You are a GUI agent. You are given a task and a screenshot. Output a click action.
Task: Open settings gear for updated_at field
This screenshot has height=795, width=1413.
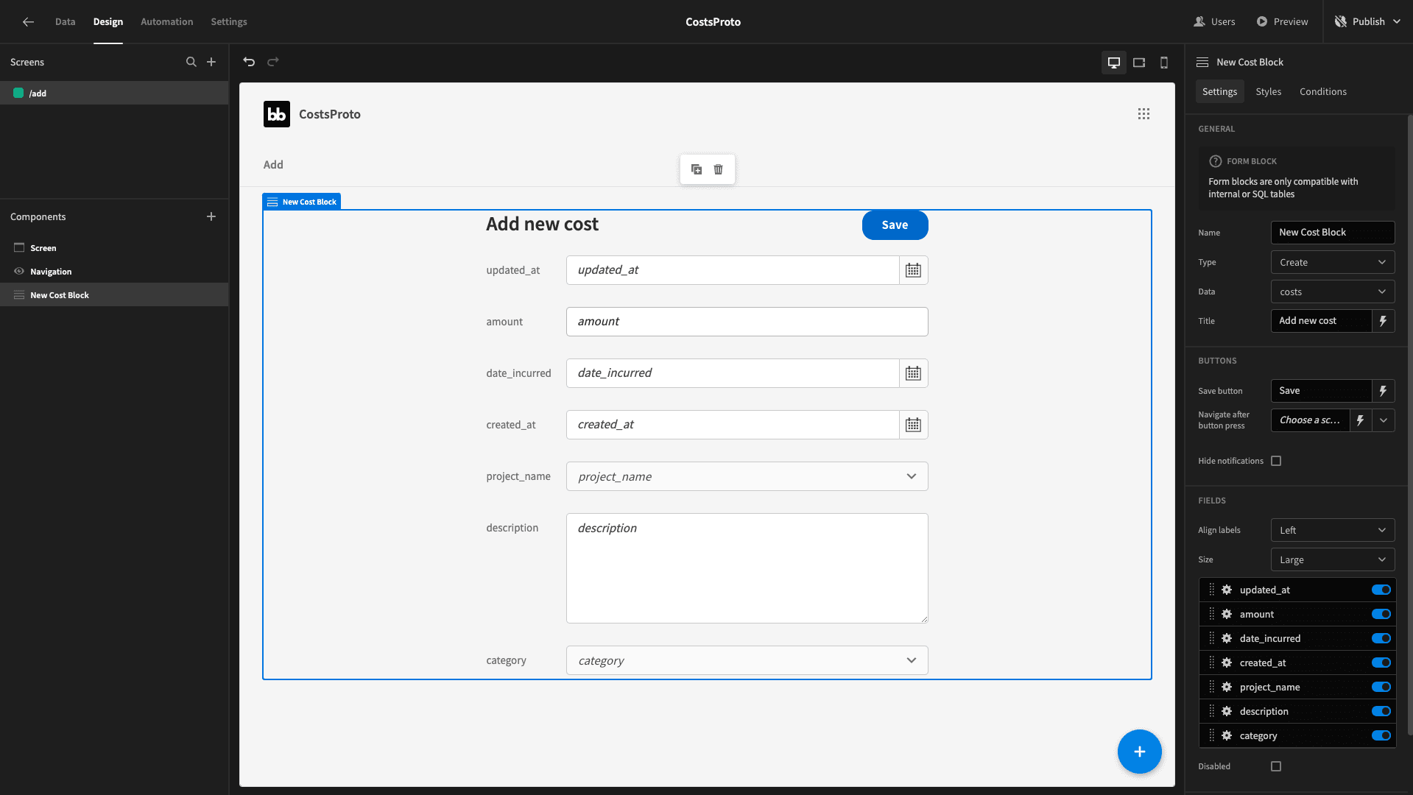pyautogui.click(x=1227, y=590)
